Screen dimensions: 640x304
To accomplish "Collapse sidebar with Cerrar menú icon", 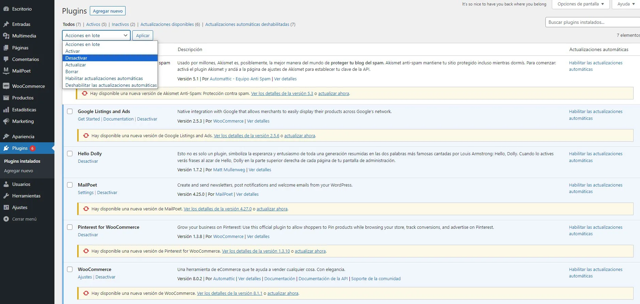I will click(6, 219).
